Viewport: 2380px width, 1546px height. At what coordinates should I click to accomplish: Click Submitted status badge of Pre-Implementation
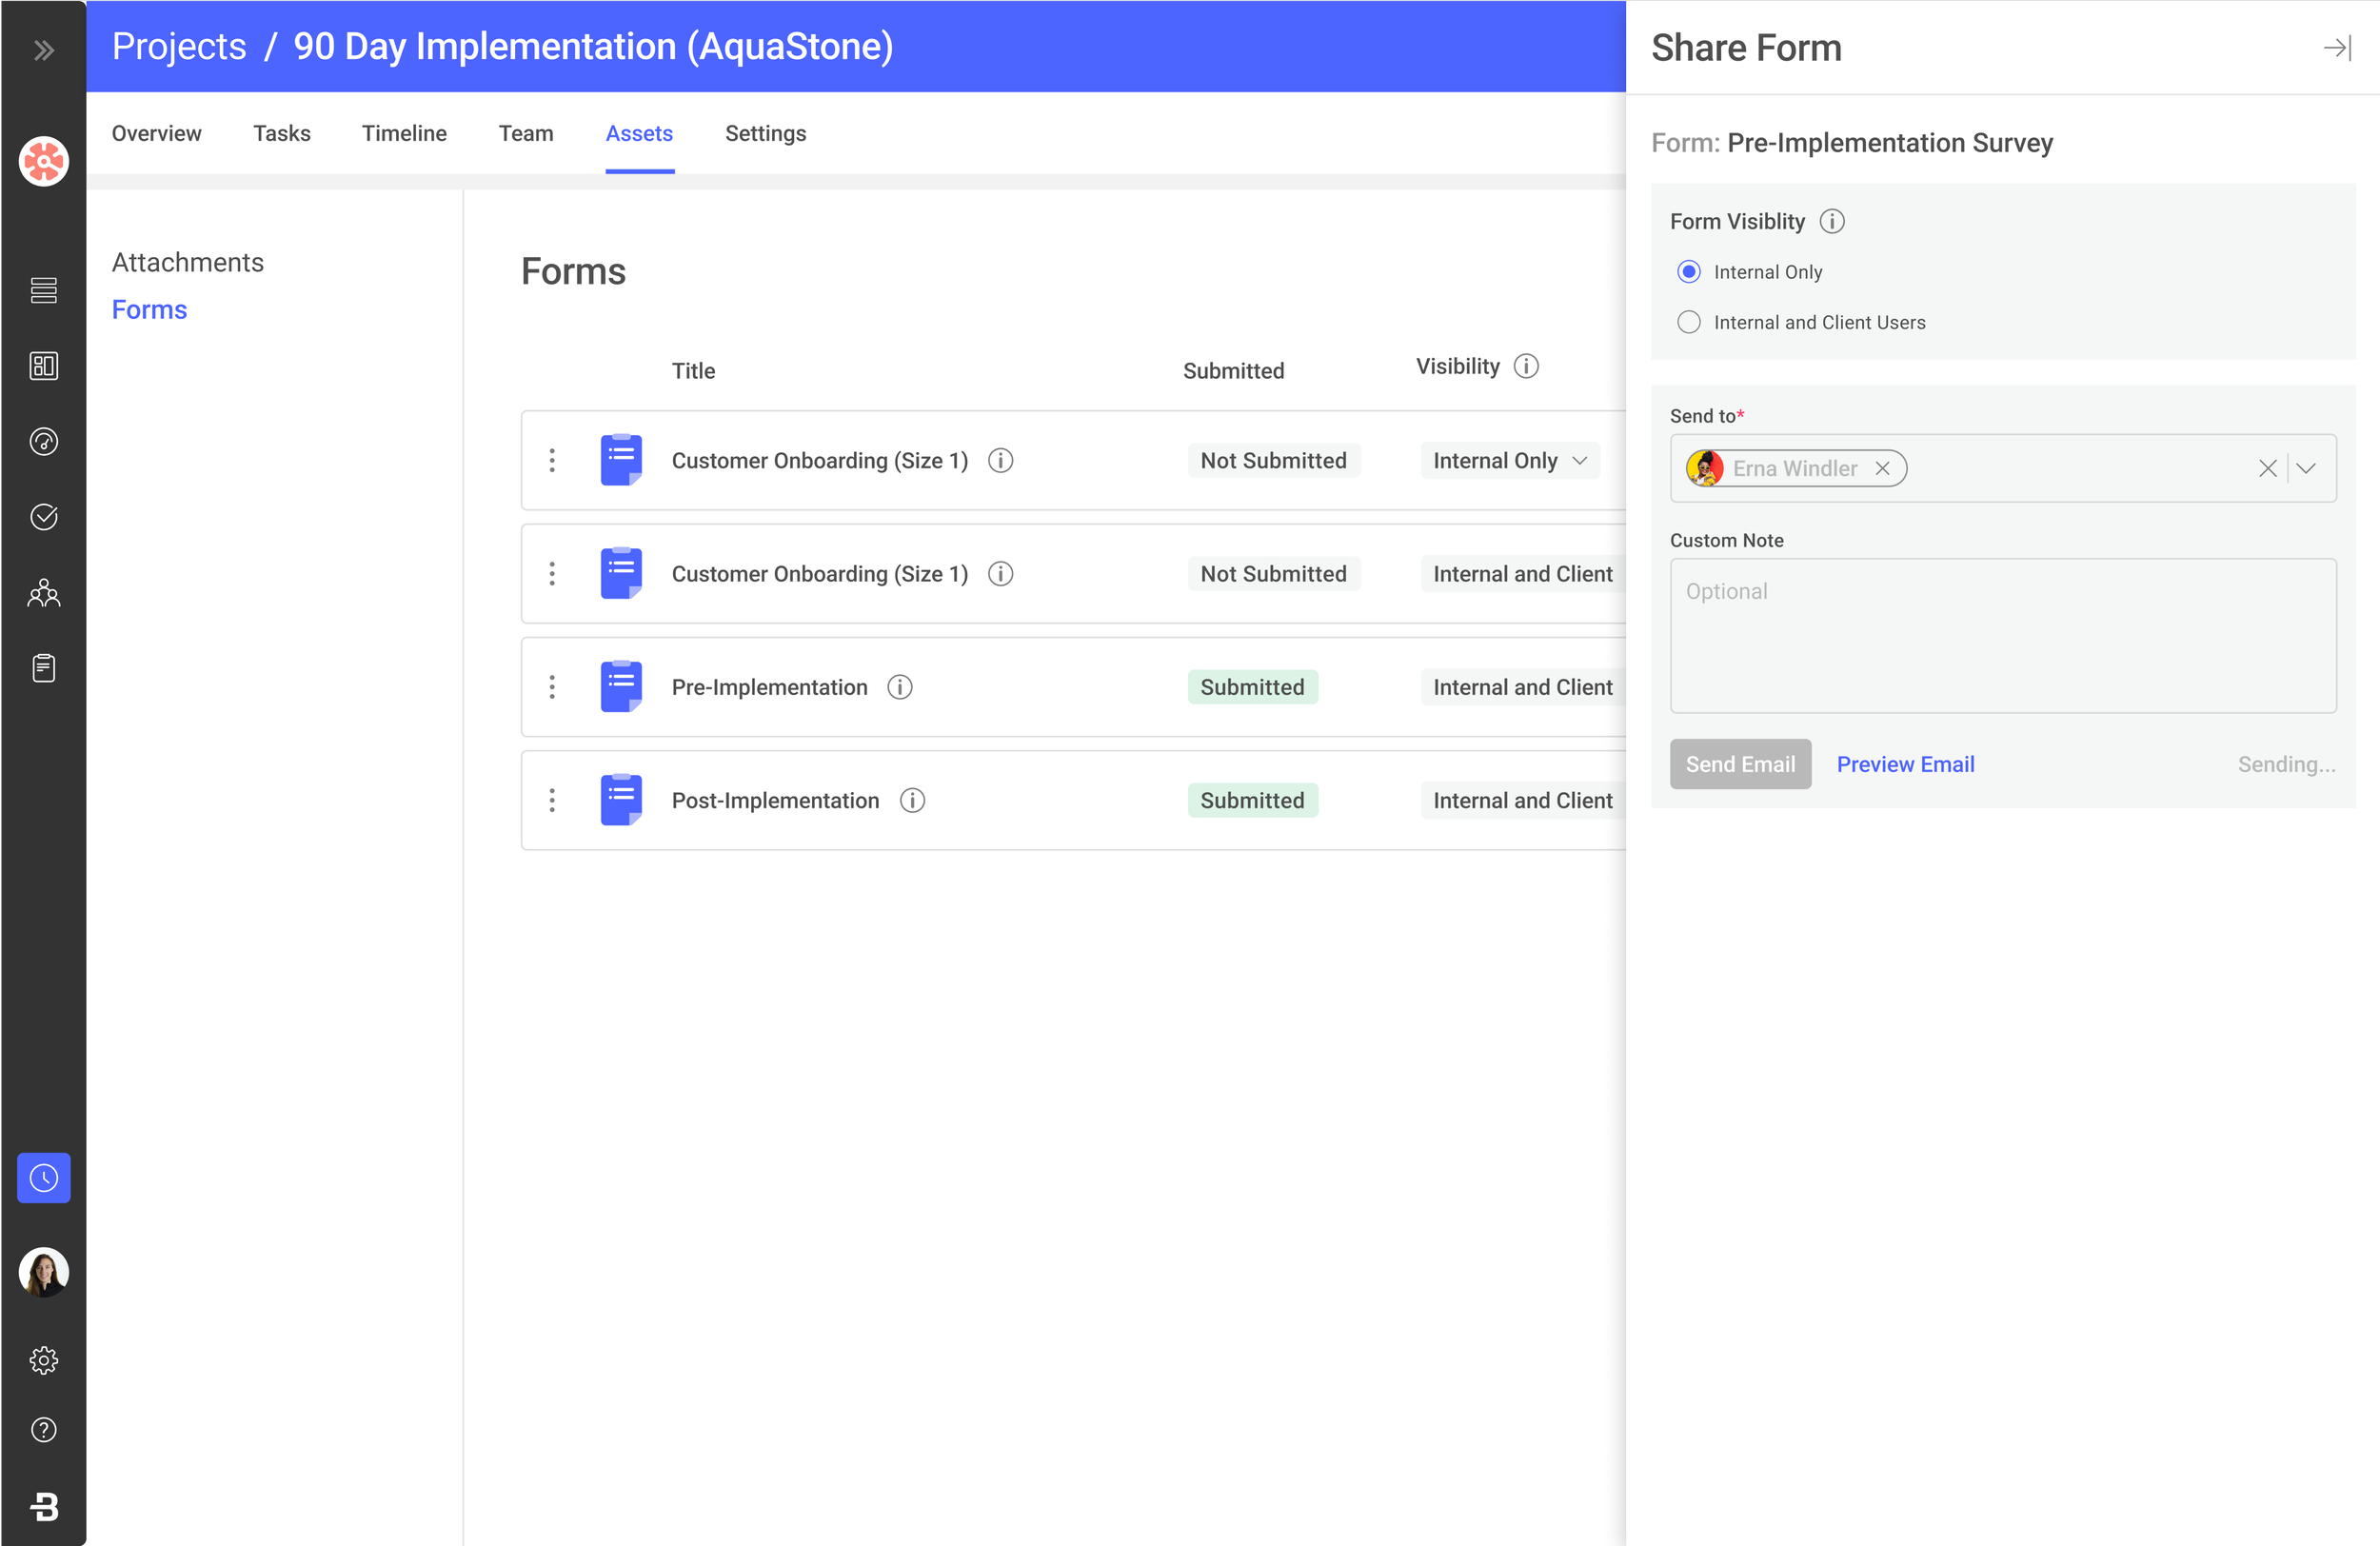(x=1252, y=687)
